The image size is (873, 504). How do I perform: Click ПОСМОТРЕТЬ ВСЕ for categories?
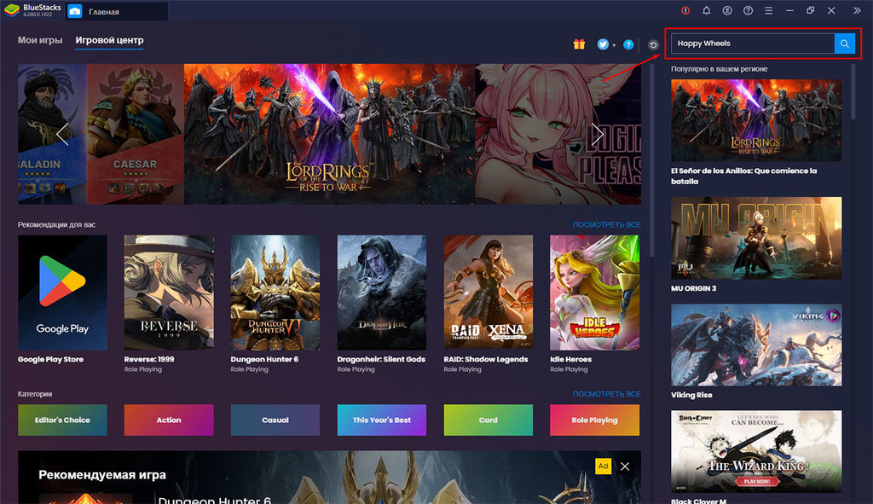[606, 394]
